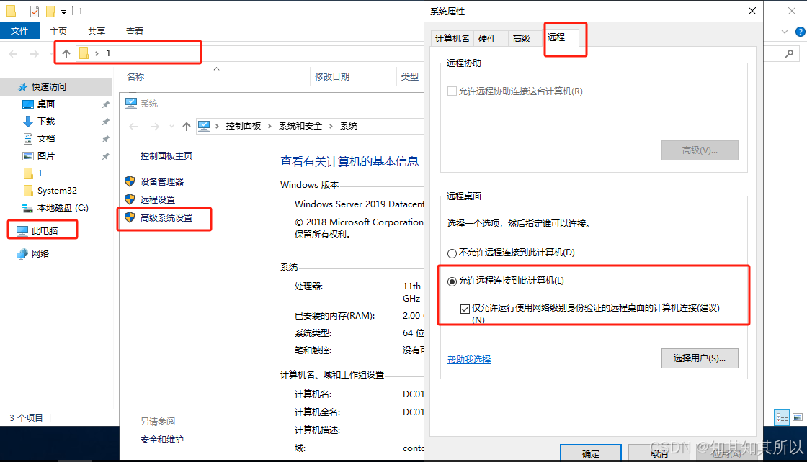Select 快速访问 in the navigation pane
Viewport: 807px width, 462px height.
pos(49,87)
